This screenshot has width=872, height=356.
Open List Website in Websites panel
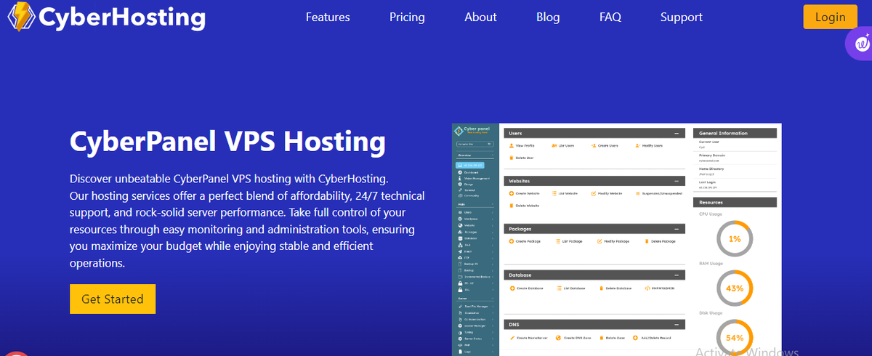(566, 193)
